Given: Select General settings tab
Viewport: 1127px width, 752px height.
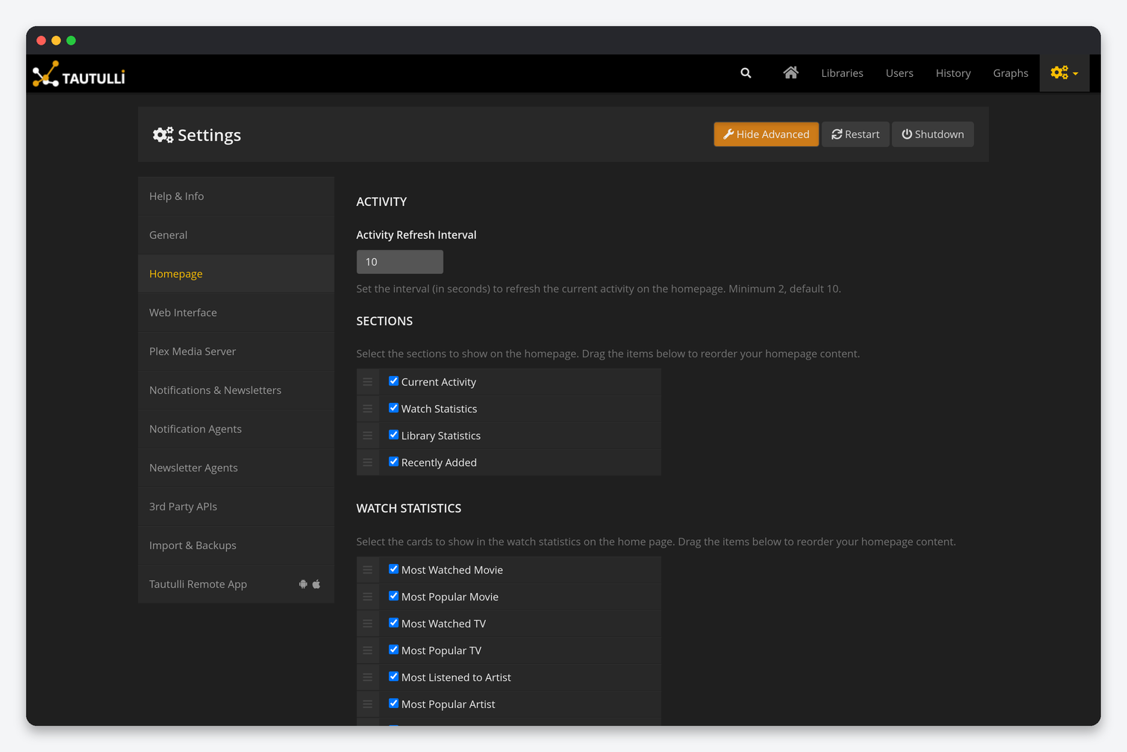Looking at the screenshot, I should (236, 235).
